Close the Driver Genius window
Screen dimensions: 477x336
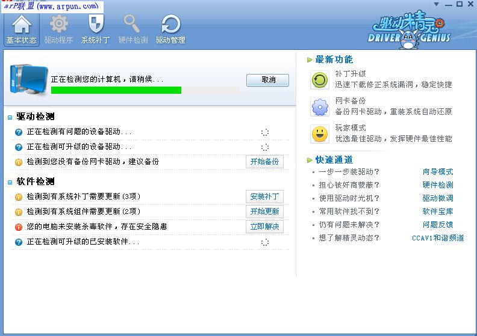pyautogui.click(x=470, y=4)
